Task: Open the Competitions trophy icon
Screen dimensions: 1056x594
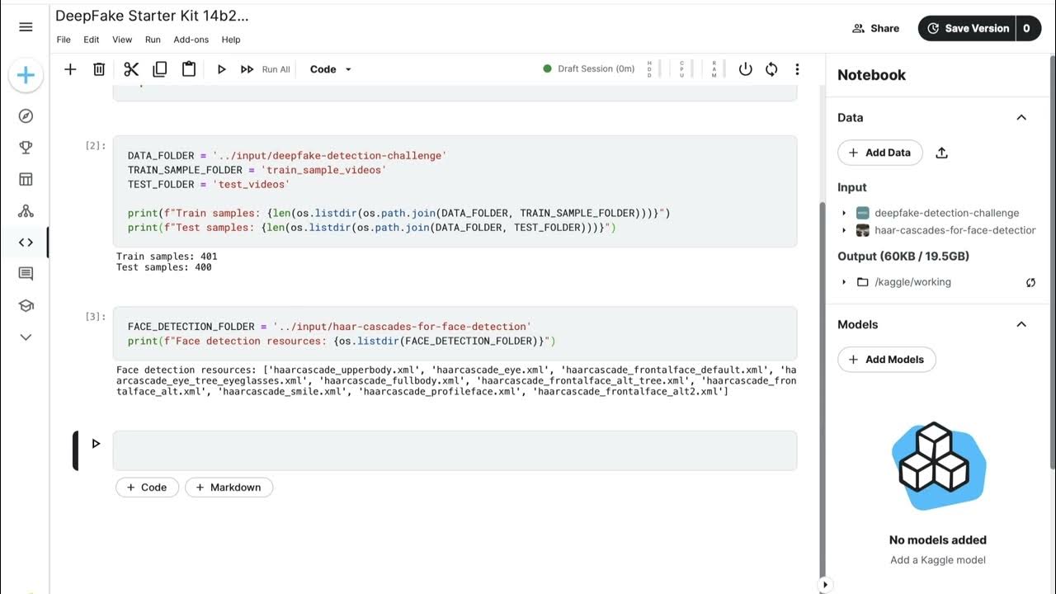Action: (26, 148)
